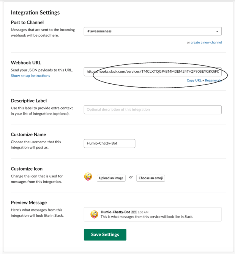Click the 8:56 AM preview timestamp

pyautogui.click(x=143, y=212)
